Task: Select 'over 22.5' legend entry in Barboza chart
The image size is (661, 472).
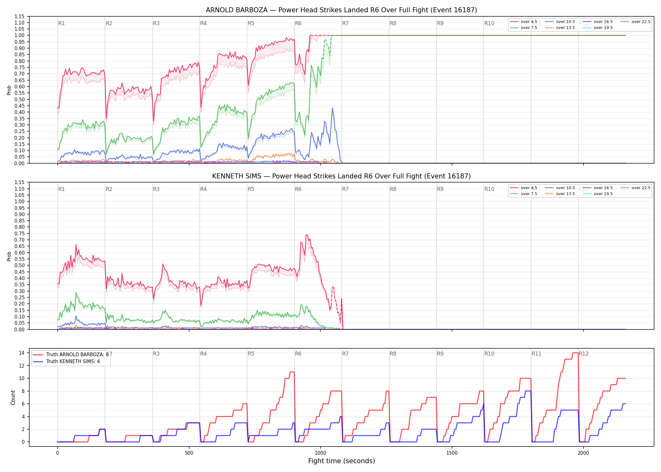Action: (636, 22)
